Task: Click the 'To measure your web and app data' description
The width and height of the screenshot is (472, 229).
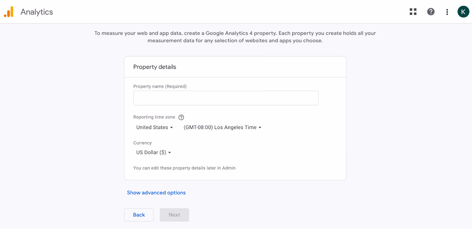Action: (235, 37)
